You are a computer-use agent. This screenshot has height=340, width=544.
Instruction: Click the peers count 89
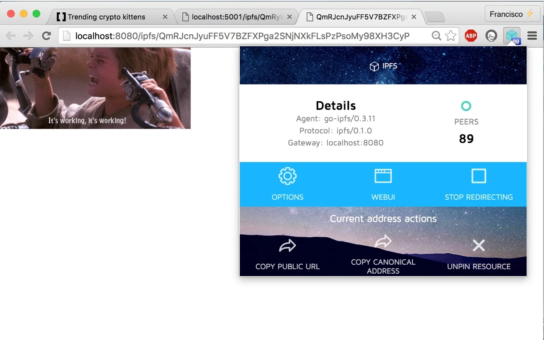click(466, 139)
